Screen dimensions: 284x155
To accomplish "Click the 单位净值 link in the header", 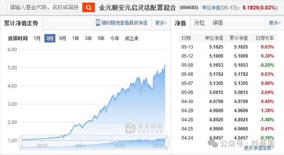I will pyautogui.click(x=211, y=8).
